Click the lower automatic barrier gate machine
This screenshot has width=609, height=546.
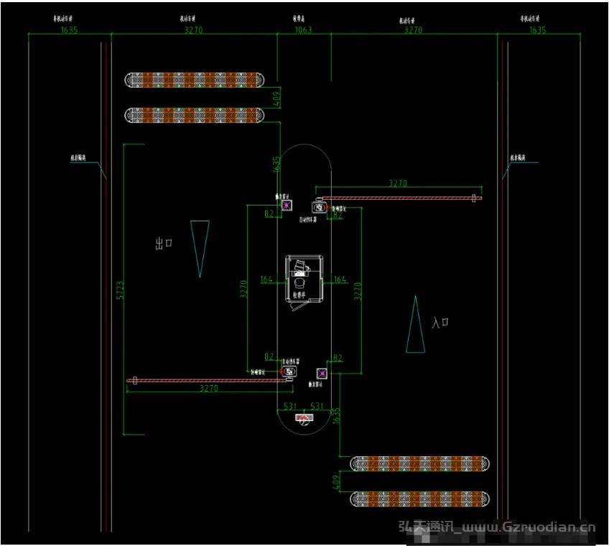289,371
